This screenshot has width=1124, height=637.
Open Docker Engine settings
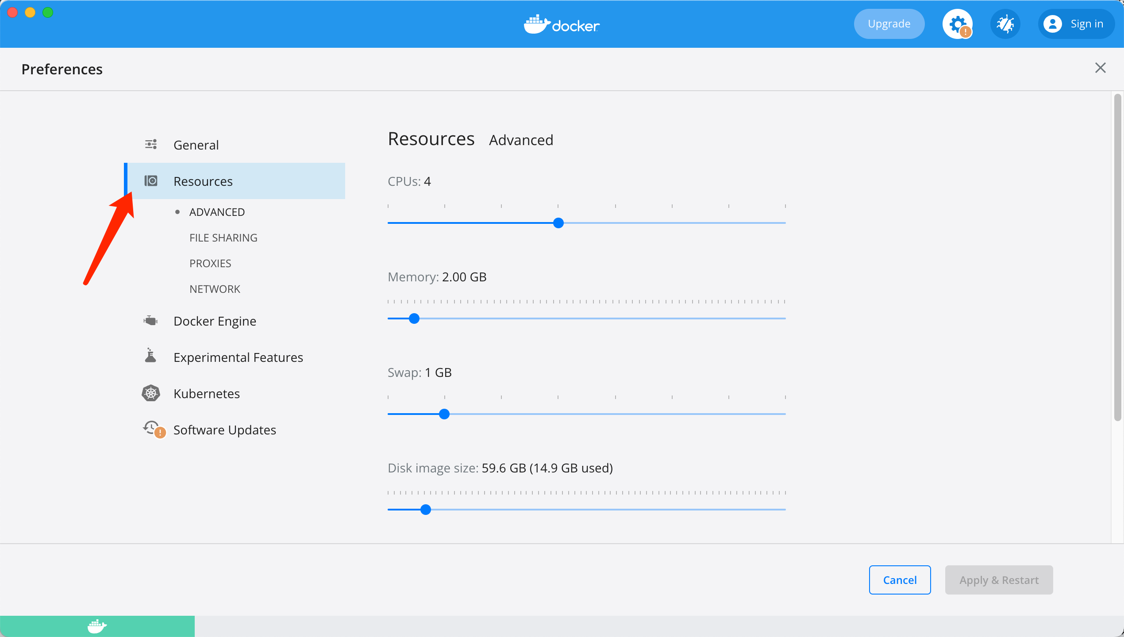pyautogui.click(x=235, y=321)
